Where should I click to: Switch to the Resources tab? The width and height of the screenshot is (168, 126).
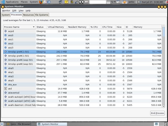coord(28,15)
